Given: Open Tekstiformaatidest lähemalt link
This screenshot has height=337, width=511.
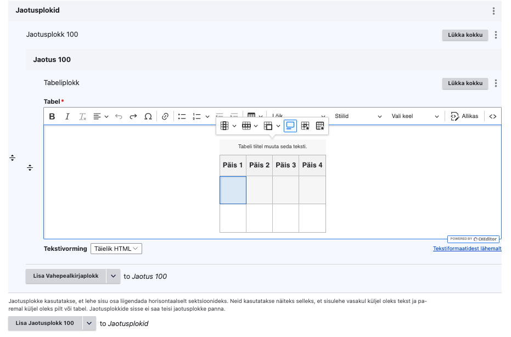Looking at the screenshot, I should point(467,249).
